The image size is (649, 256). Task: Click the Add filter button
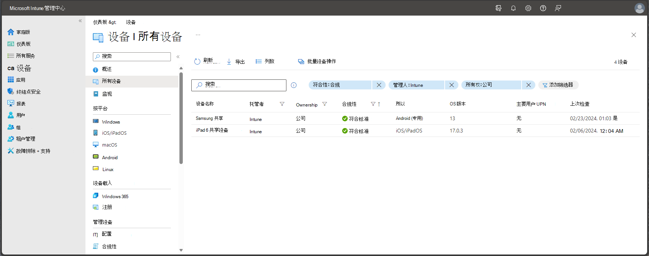click(x=558, y=85)
